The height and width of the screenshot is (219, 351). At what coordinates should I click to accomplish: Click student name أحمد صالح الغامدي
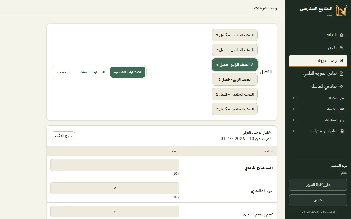click(259, 168)
